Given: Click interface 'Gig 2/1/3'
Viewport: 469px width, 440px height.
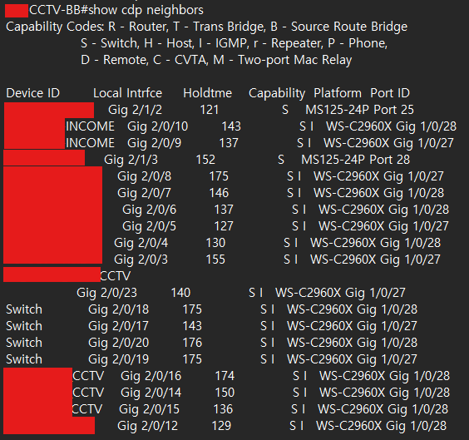Looking at the screenshot, I should 131,160.
